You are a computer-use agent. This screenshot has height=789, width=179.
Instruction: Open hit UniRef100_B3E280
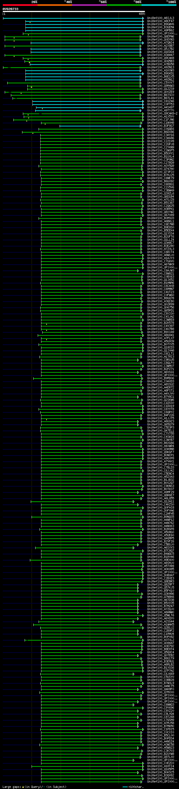pos(161,246)
